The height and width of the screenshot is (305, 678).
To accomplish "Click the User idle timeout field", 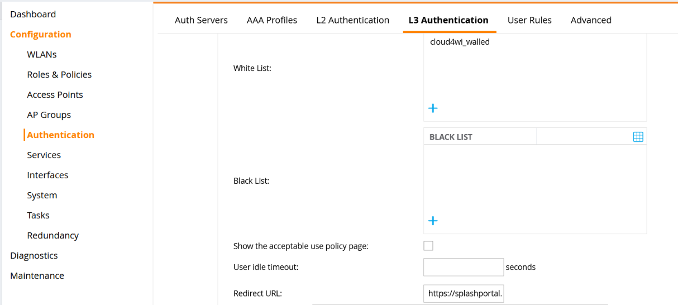I will (464, 267).
